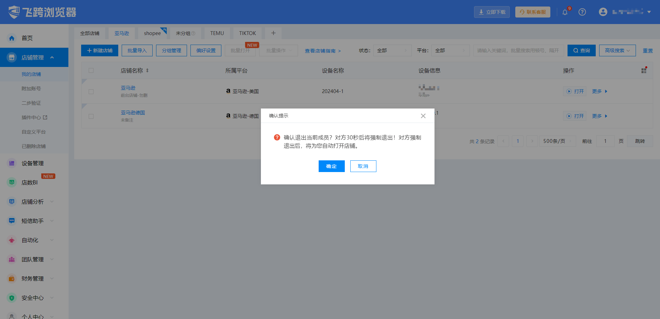
Task: Open the 状态 dropdown filter
Action: pos(392,50)
